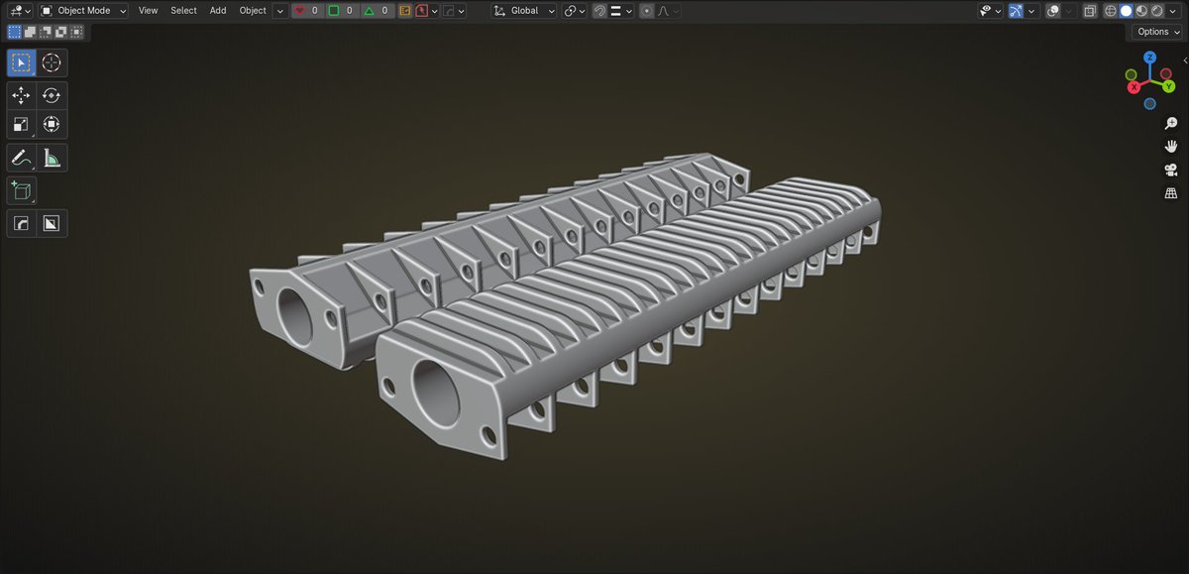Open the Global transform orientation dropdown
Screen dimensions: 1189x574
(x=524, y=10)
